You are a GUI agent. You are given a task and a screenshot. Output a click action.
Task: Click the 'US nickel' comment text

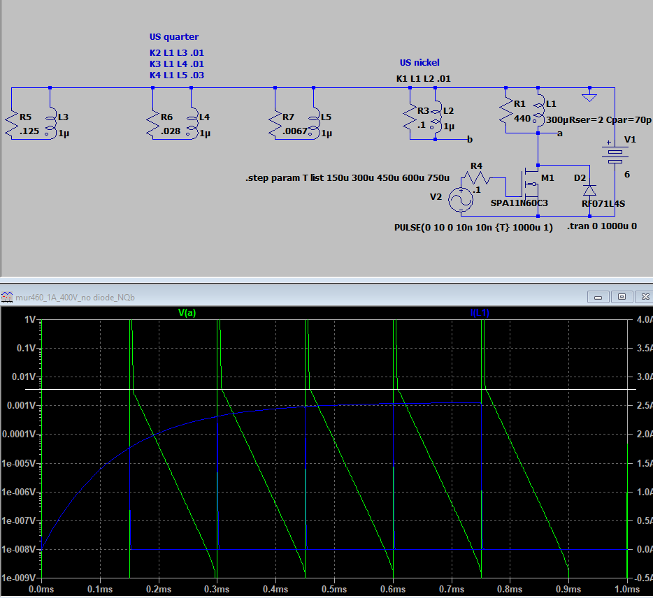419,62
